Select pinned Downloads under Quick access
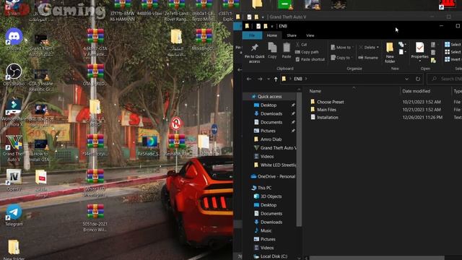 pyautogui.click(x=271, y=113)
